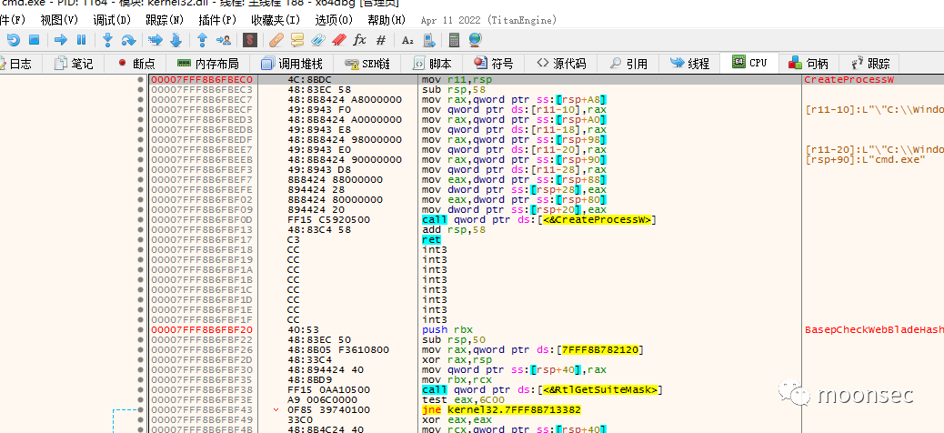Viewport: 944px width, 433px height.
Task: Switch to the 符号 symbols tab
Action: pos(494,64)
